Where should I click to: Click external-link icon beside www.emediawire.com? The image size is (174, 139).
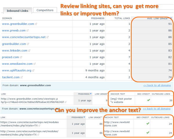coord(35,64)
